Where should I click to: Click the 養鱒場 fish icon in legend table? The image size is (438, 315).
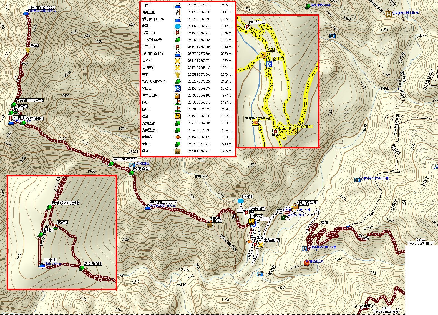(x=177, y=137)
